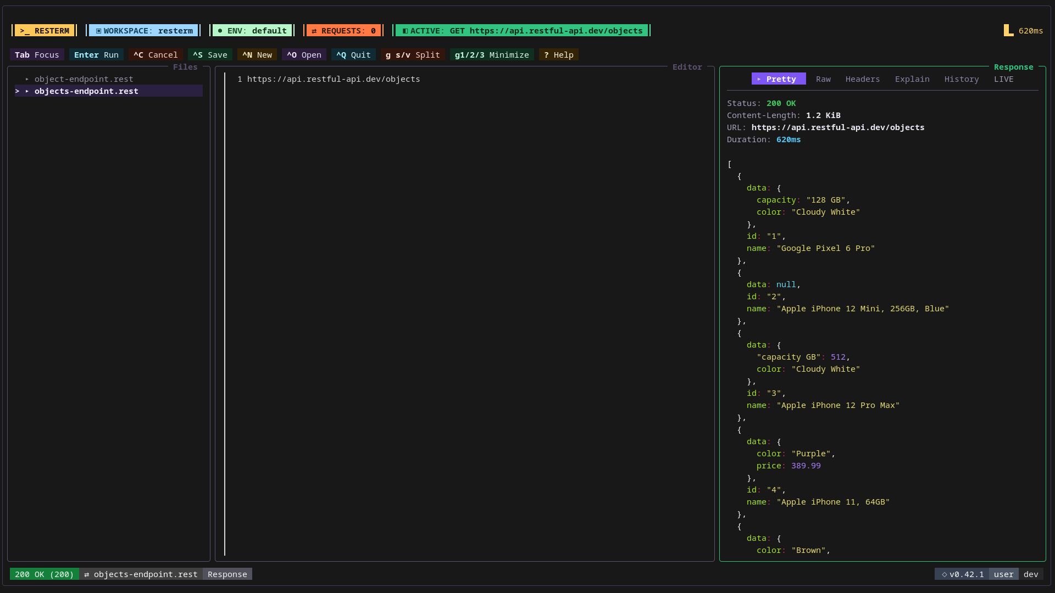Click the ^Q Quit hint

(353, 55)
